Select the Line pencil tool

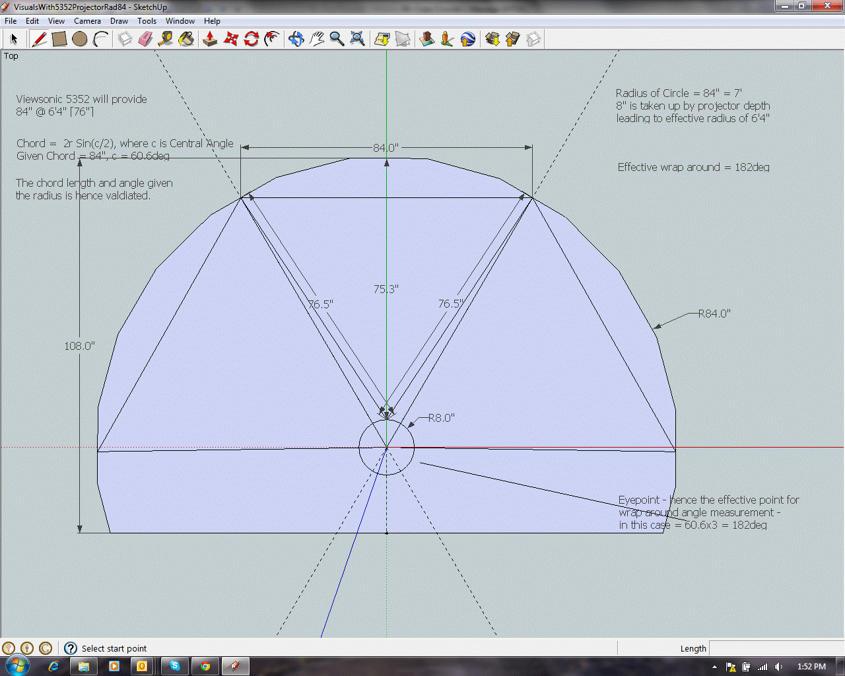pyautogui.click(x=39, y=40)
